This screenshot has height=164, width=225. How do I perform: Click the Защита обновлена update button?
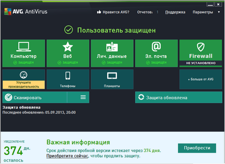[x=179, y=98]
